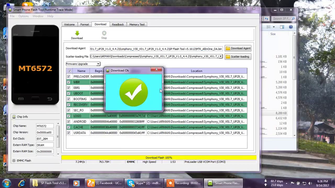Click the Download Ok dialog title icon
Image resolution: width=335 pixels, height=188 pixels.
(108, 70)
